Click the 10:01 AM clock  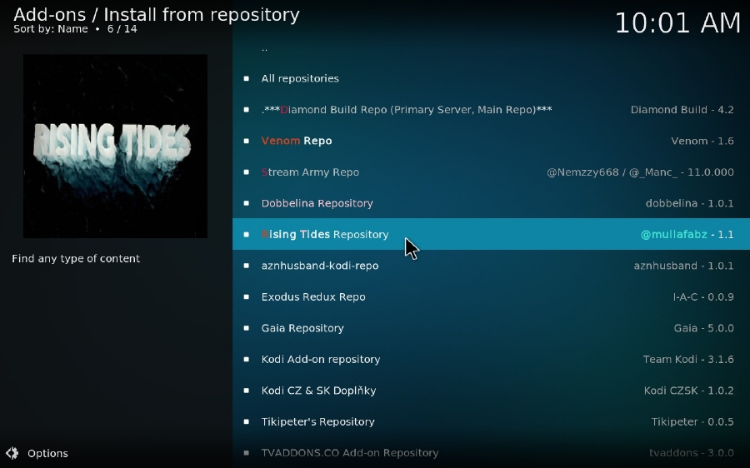pyautogui.click(x=677, y=23)
